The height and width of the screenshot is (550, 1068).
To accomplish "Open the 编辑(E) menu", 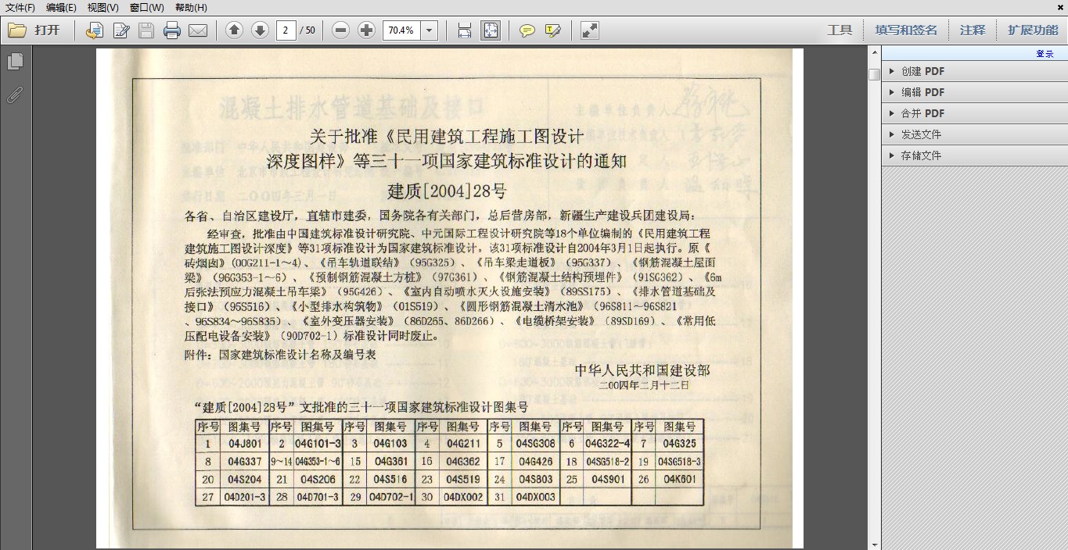I will (x=61, y=7).
